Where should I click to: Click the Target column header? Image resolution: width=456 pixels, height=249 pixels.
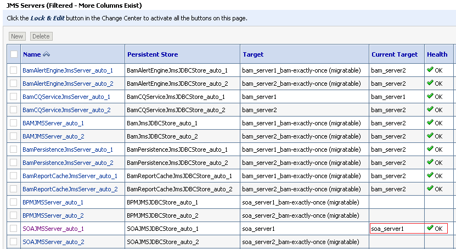click(252, 54)
